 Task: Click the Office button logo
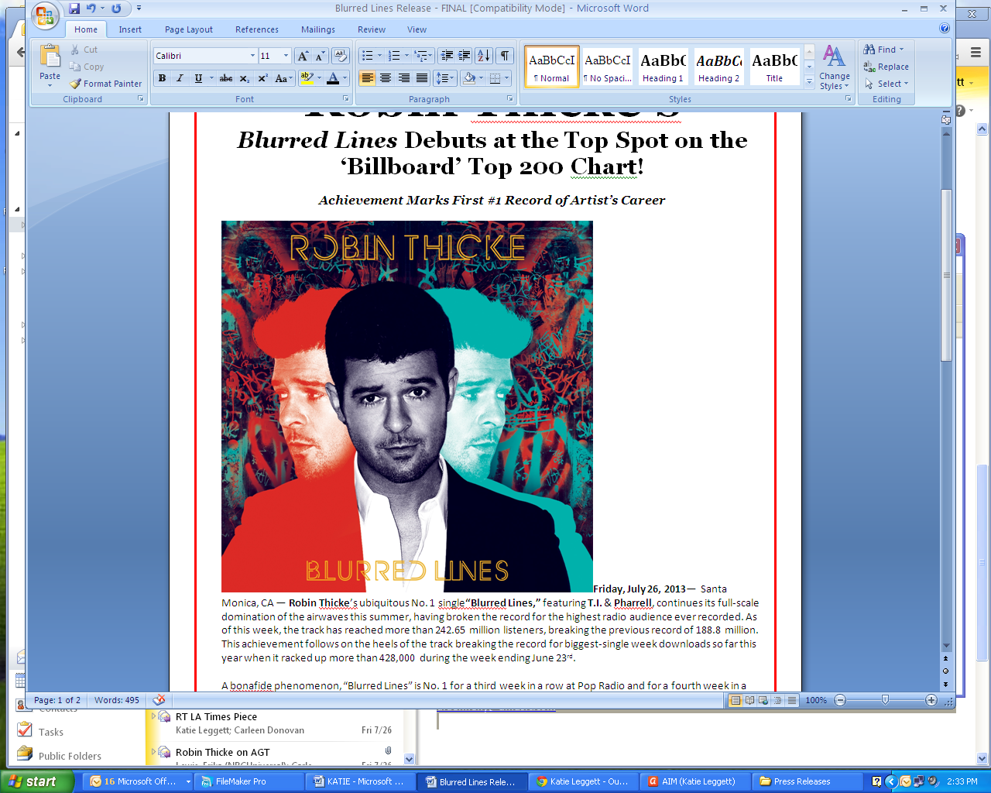pyautogui.click(x=46, y=15)
